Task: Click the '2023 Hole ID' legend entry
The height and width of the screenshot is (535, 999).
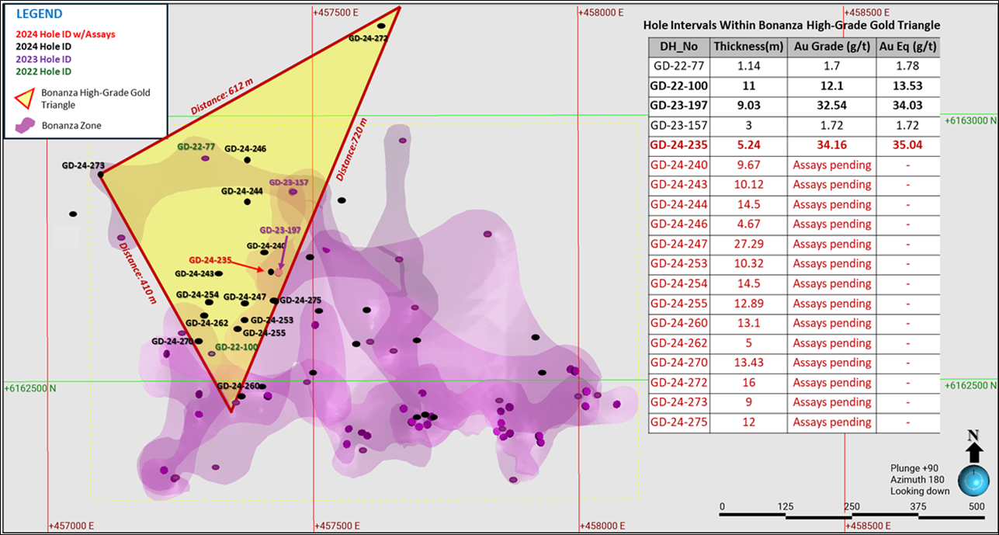Action: [46, 59]
